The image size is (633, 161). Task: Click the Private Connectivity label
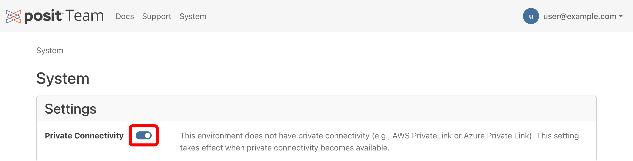pos(84,136)
